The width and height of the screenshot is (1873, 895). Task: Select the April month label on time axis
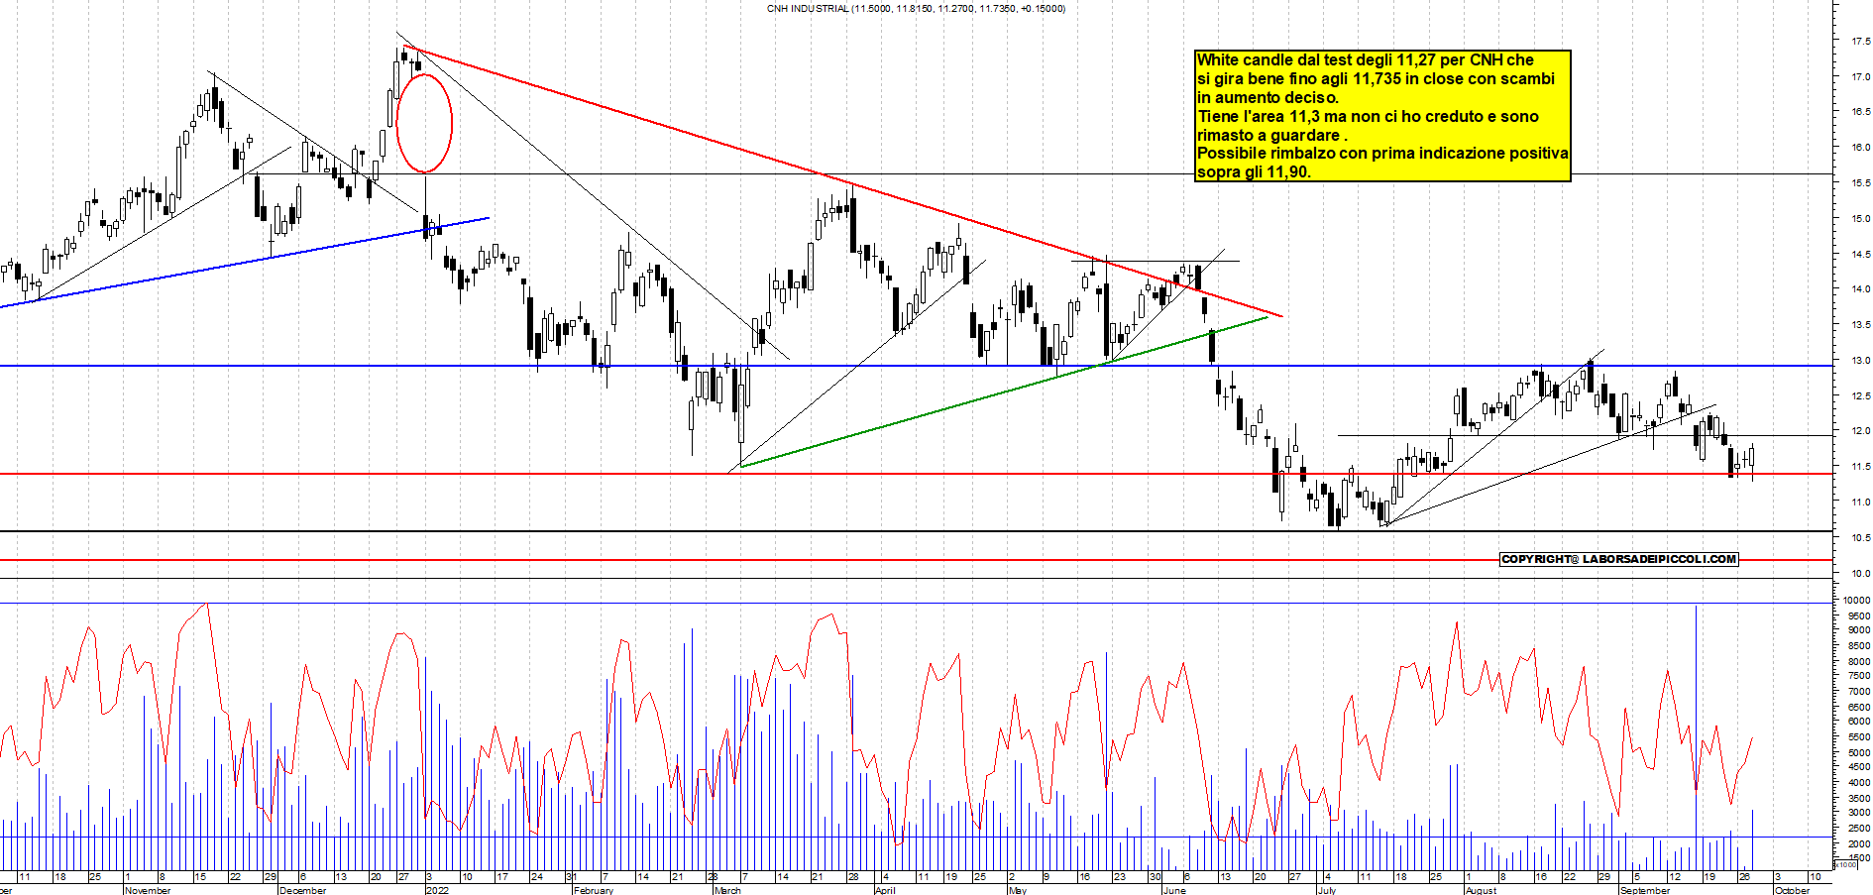[885, 890]
